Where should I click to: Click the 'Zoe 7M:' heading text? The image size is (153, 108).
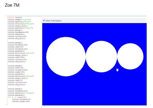[x=12, y=5]
